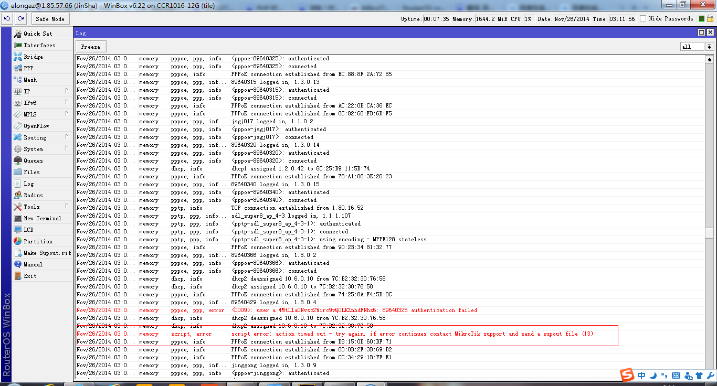
Task: Select log entry 'dhcp1 assigned 1.2.0.42'
Action: pos(390,169)
